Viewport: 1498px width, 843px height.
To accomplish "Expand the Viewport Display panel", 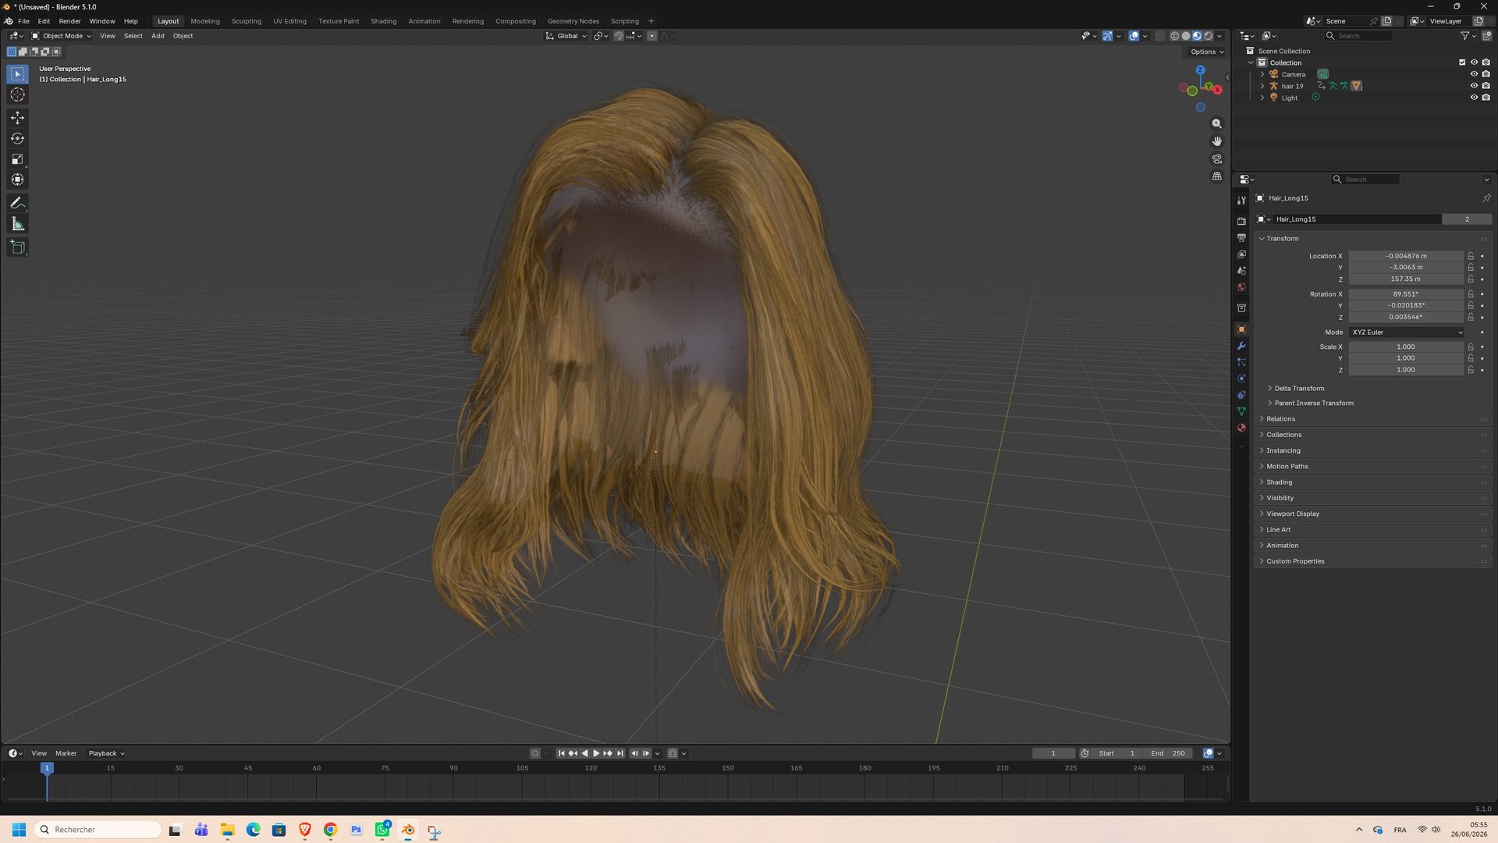I will click(1292, 514).
